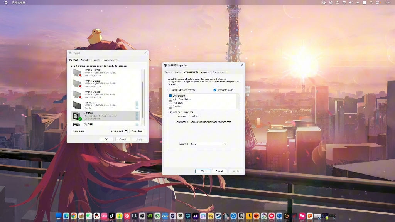The width and height of the screenshot is (395, 222).
Task: Open the NVIDIA app in the dock
Action: [x=150, y=216]
